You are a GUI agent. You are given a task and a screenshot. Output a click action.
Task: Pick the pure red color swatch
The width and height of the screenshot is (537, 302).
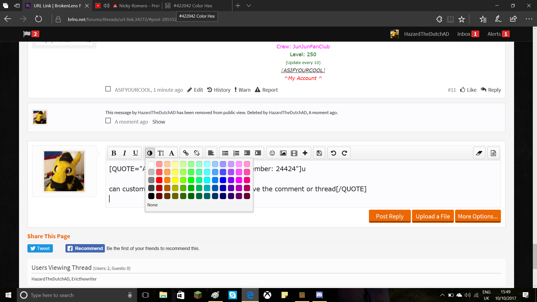159,180
